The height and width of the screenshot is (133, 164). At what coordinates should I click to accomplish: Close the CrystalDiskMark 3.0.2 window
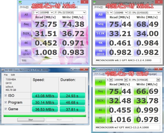point(84,2)
